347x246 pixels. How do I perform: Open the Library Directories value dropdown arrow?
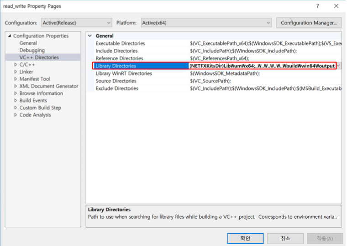coord(338,66)
